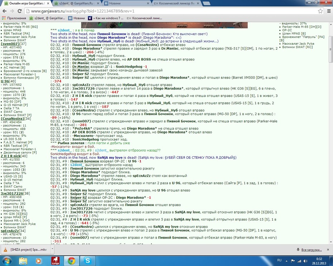Click Пивной Бочонок link in ОР-2С grenade line
The width and height of the screenshot is (333, 266).
click(85, 161)
